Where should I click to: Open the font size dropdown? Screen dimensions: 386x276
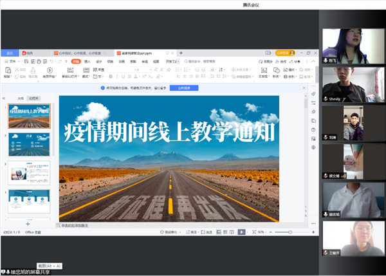pyautogui.click(x=151, y=70)
